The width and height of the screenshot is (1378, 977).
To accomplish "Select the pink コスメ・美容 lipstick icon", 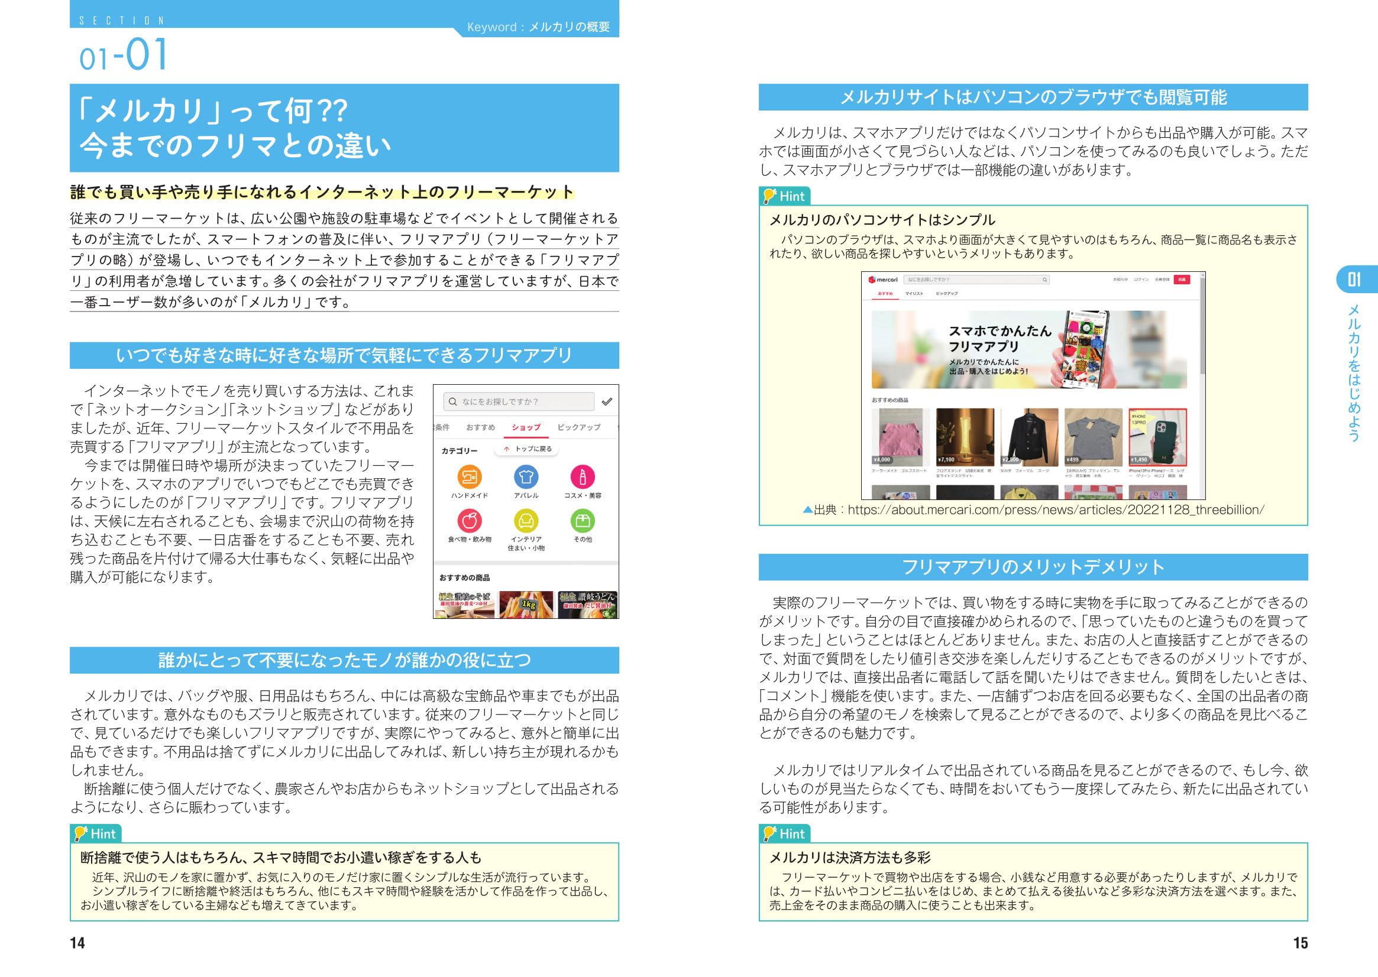I will (x=582, y=477).
